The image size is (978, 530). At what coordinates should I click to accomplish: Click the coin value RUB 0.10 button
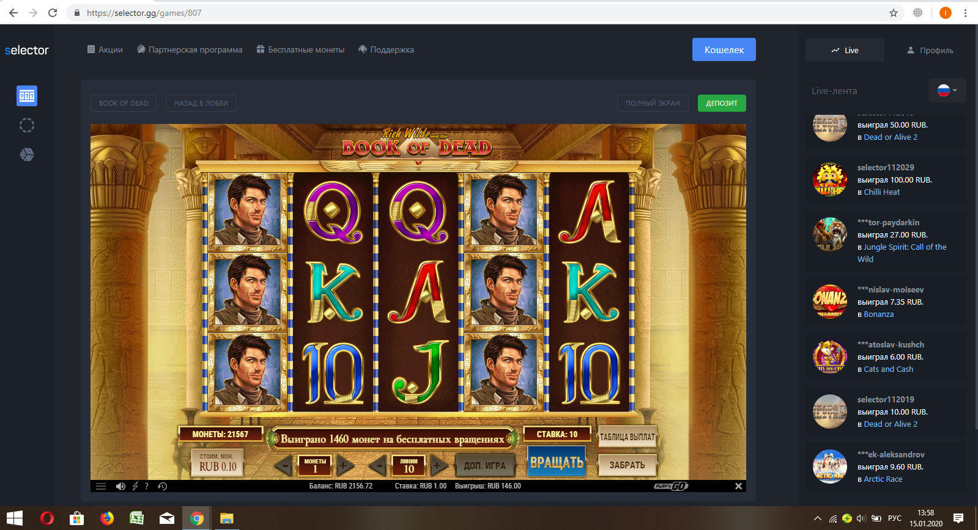tap(218, 463)
